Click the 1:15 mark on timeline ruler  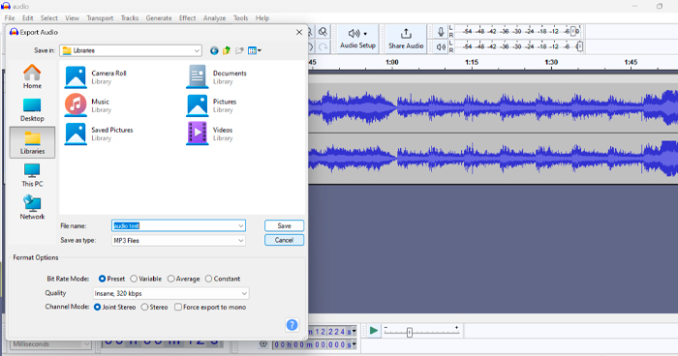(x=472, y=62)
